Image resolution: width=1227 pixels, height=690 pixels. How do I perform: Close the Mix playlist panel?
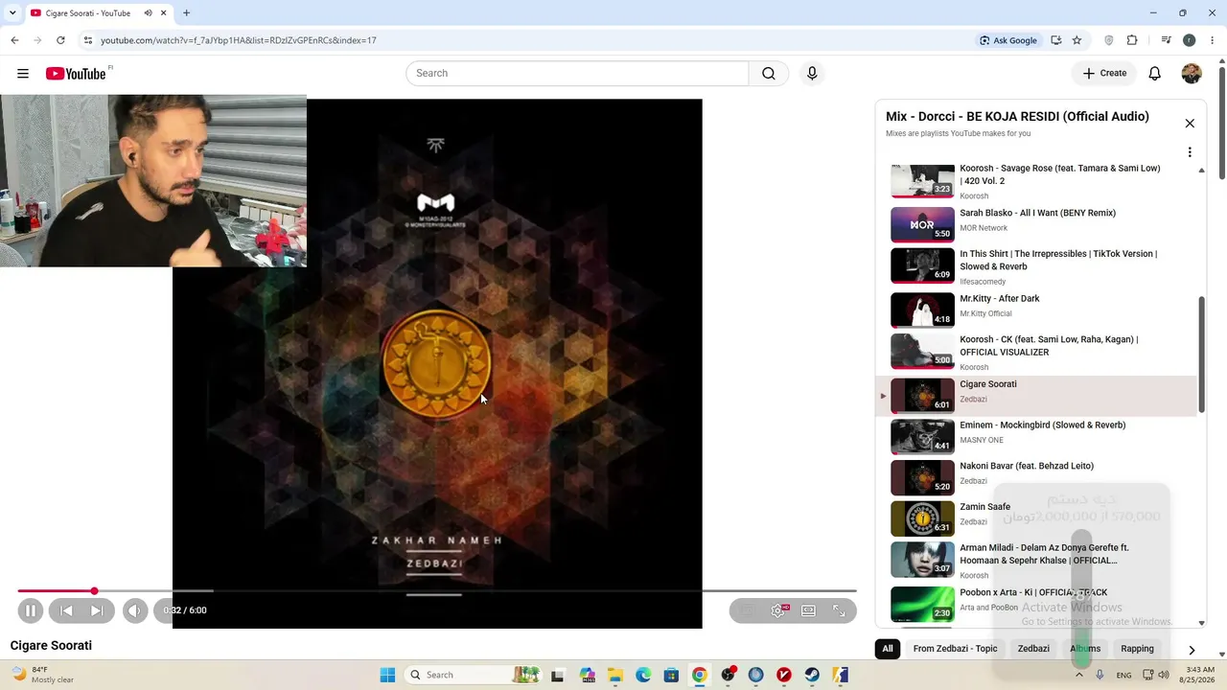click(x=1190, y=124)
